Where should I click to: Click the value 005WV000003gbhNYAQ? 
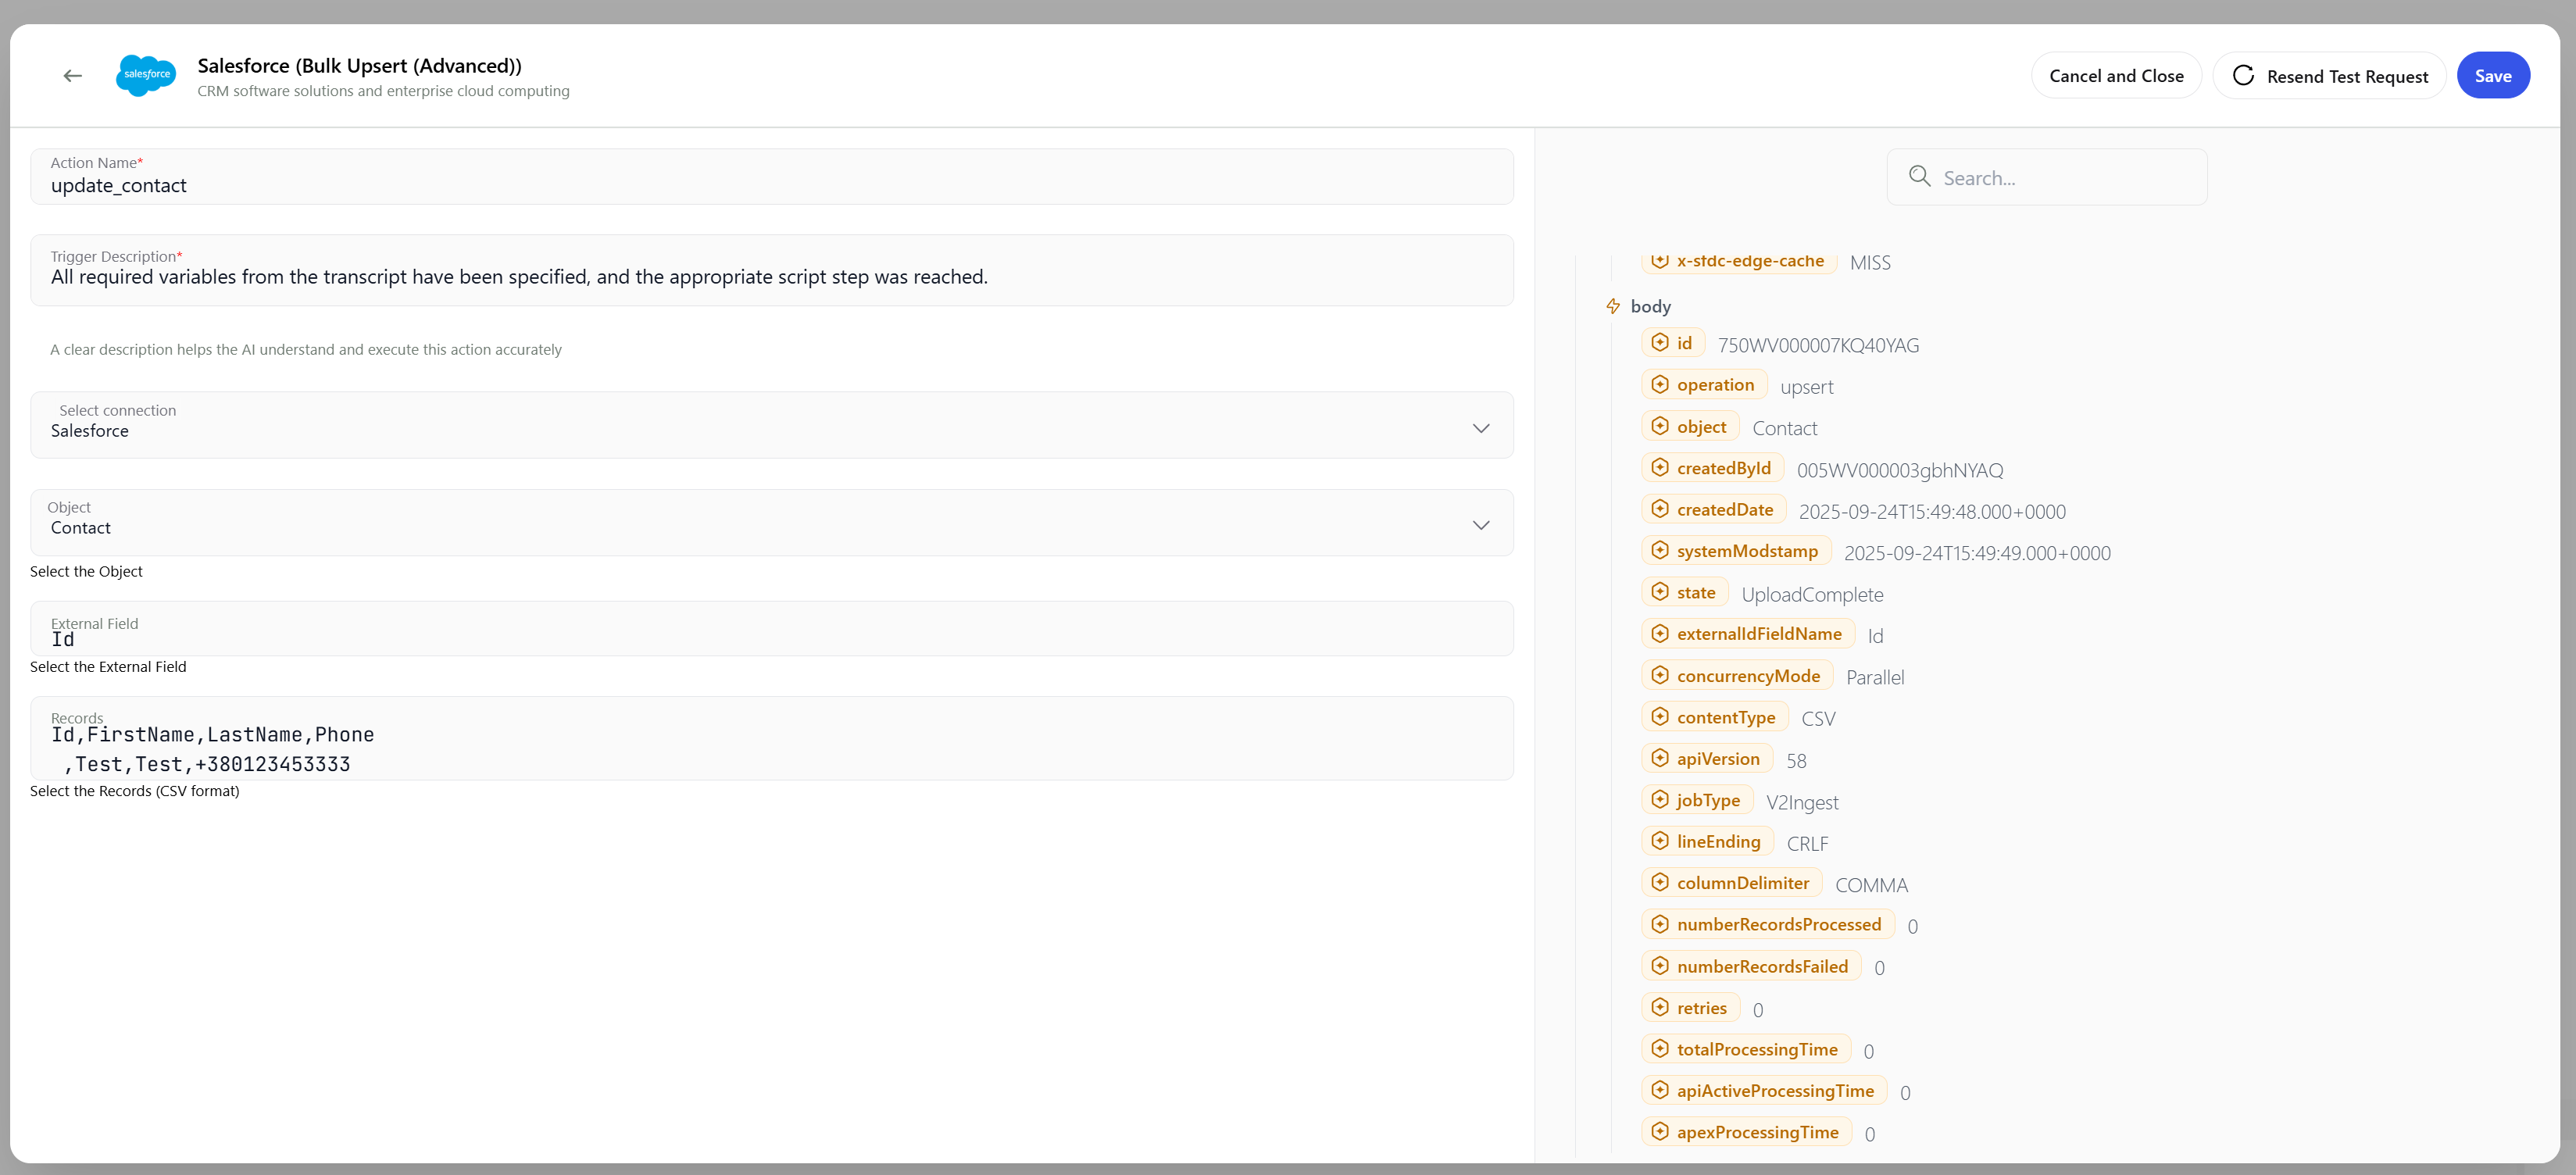[1900, 470]
